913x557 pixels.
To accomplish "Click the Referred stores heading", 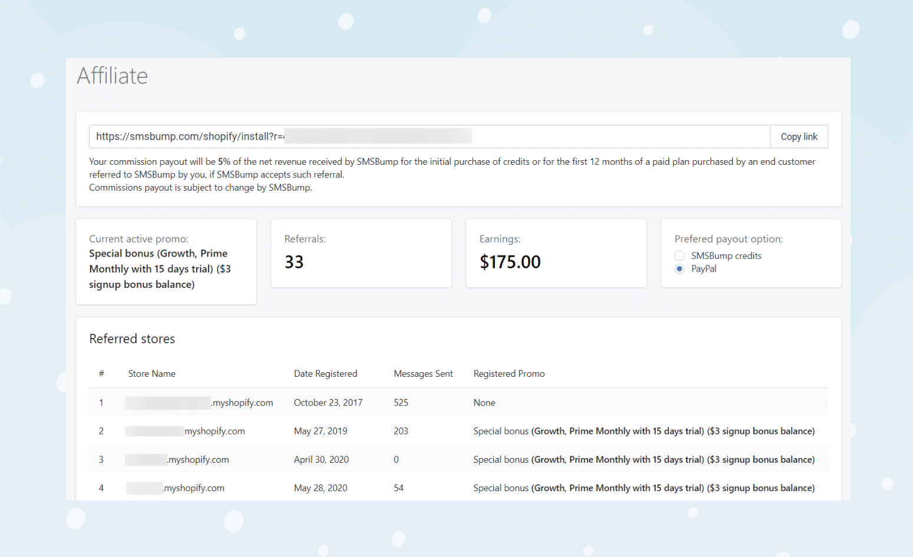I will (x=132, y=339).
